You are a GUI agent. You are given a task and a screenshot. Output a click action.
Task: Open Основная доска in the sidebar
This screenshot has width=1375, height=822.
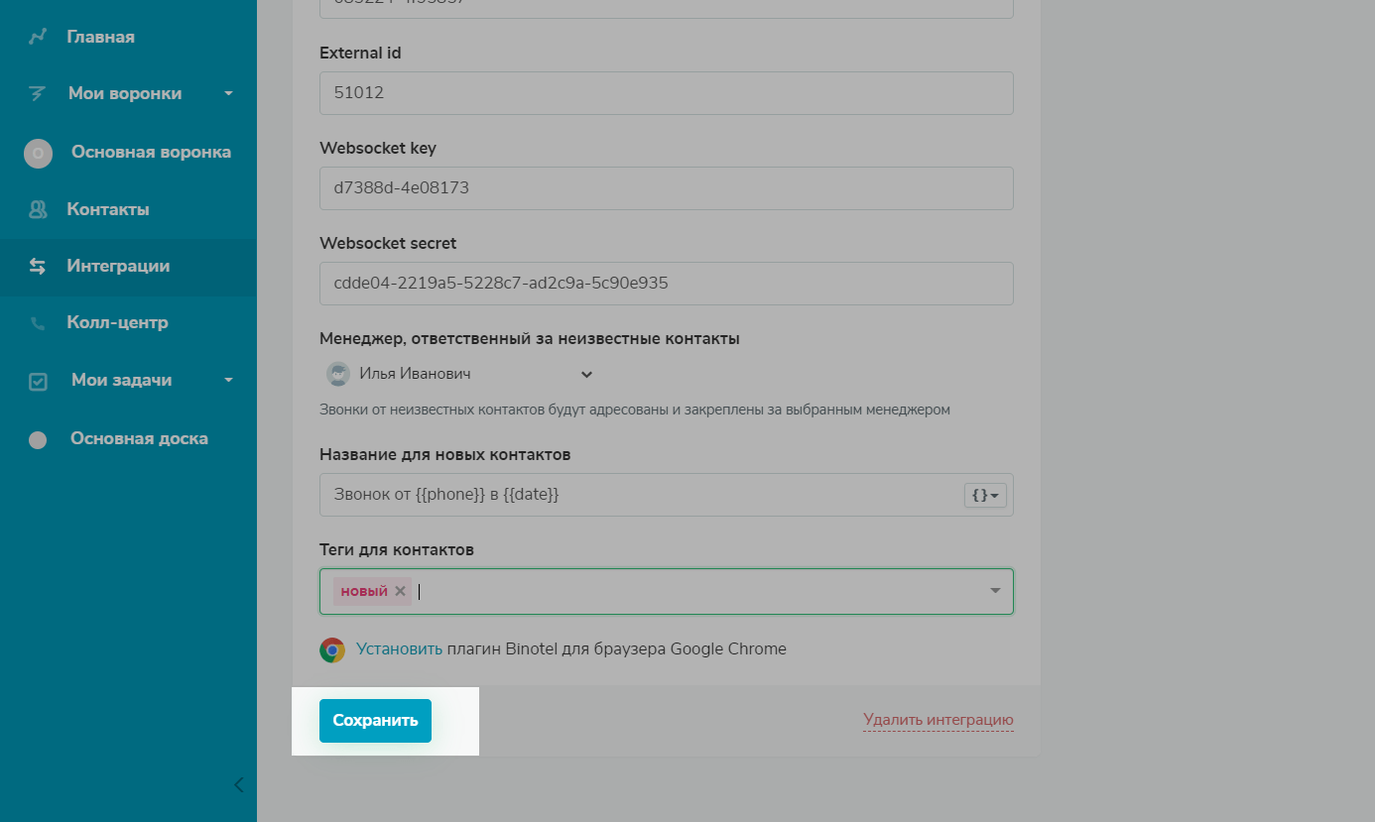[139, 438]
